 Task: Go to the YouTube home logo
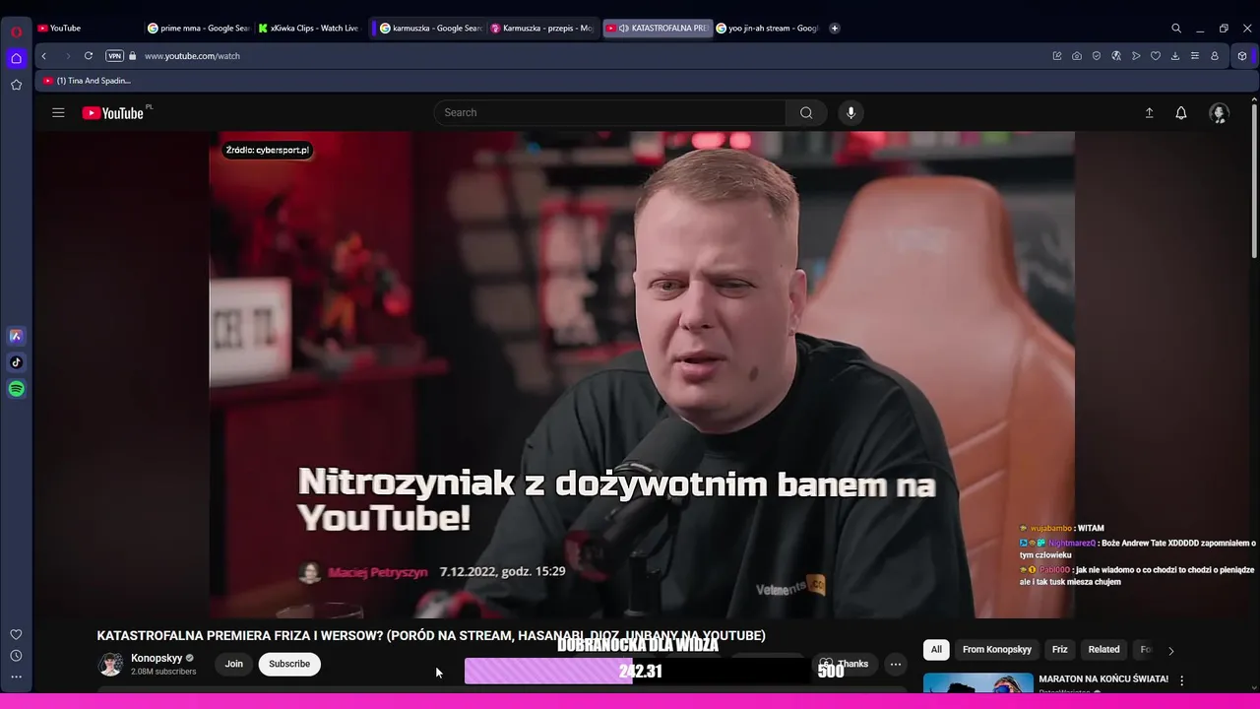coord(112,112)
